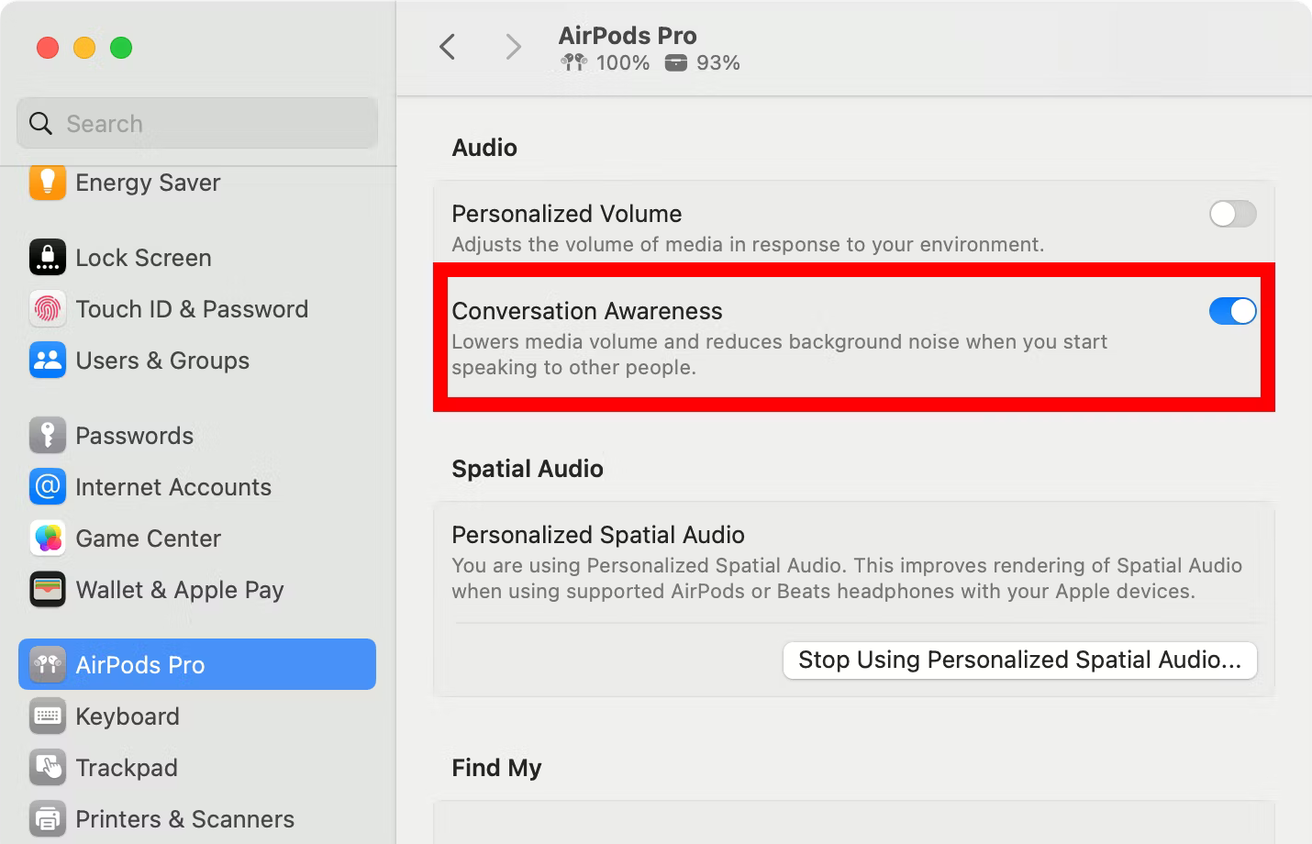The image size is (1312, 844).
Task: Select the Energy Saver icon in sidebar
Action: pos(48,182)
